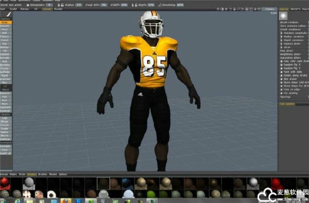Click the brush alpha preview thumbnail
Viewport: 309px width, 203px height.
pos(283,16)
